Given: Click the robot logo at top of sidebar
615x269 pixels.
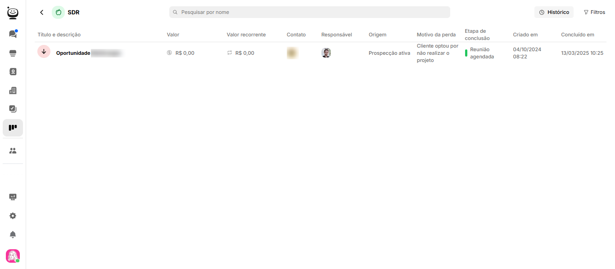Looking at the screenshot, I should point(13,13).
